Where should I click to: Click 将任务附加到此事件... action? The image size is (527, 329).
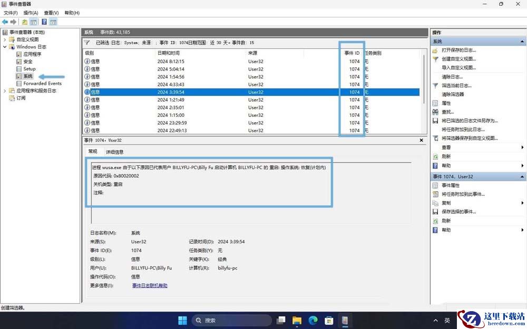point(463,194)
